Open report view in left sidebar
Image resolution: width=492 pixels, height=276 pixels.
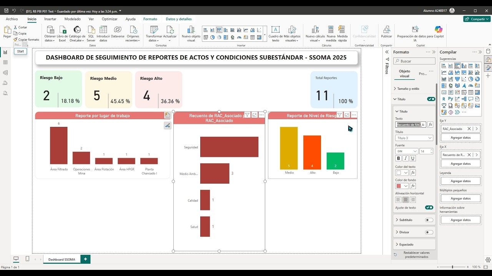[x=5, y=52]
